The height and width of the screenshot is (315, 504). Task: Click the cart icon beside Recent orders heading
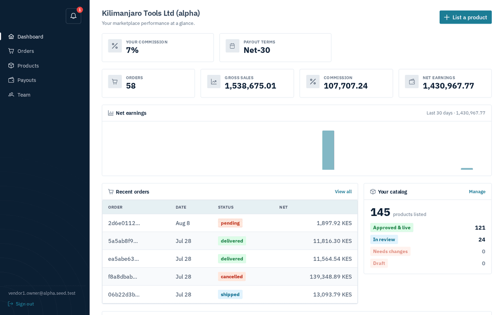[111, 192]
